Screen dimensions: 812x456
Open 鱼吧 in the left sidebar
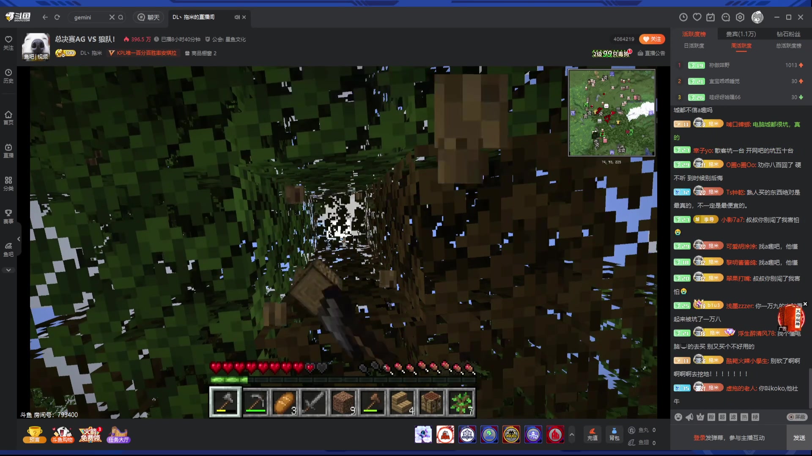click(x=8, y=250)
